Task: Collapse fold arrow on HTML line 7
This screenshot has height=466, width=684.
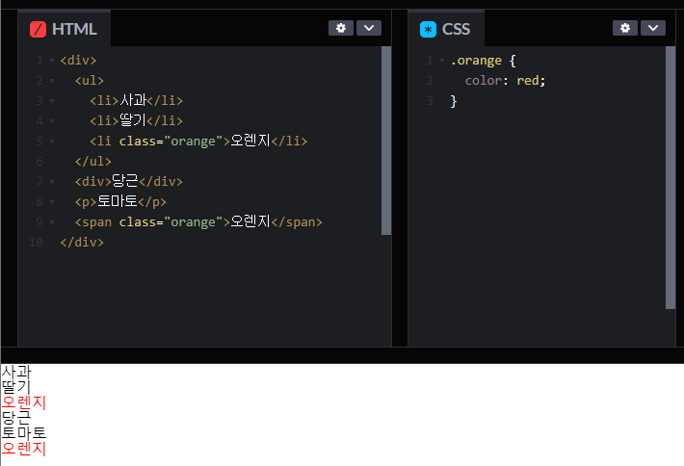Action: point(52,182)
